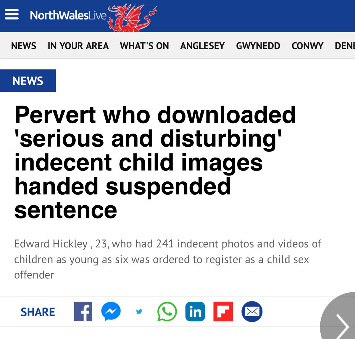This screenshot has width=355, height=339.
Task: Click the SHARE label
Action: pos(38,312)
